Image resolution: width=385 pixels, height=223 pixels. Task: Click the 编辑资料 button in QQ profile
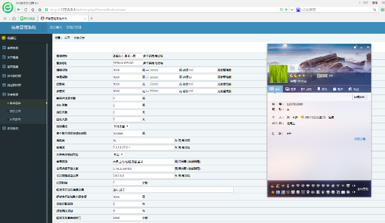pyautogui.click(x=359, y=97)
